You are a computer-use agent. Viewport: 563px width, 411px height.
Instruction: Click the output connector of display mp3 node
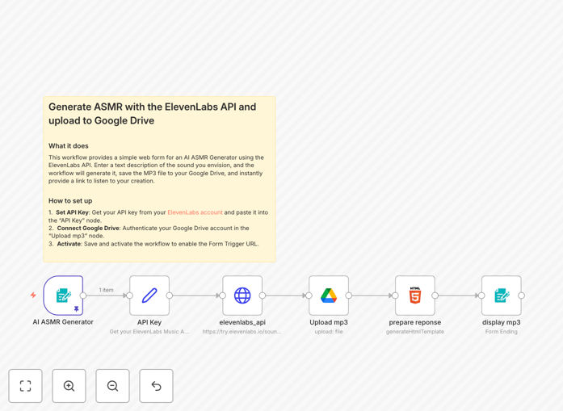pos(521,296)
